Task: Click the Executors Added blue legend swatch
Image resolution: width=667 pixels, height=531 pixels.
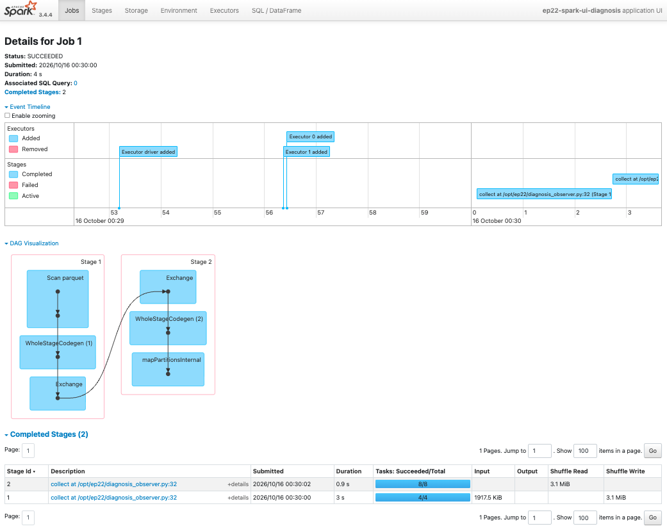Action: (x=13, y=138)
